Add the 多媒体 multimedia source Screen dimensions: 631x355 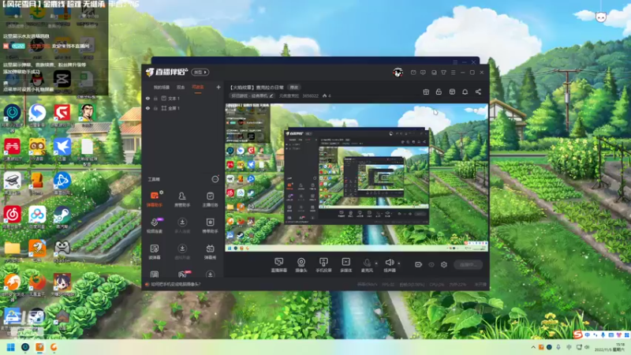(345, 265)
